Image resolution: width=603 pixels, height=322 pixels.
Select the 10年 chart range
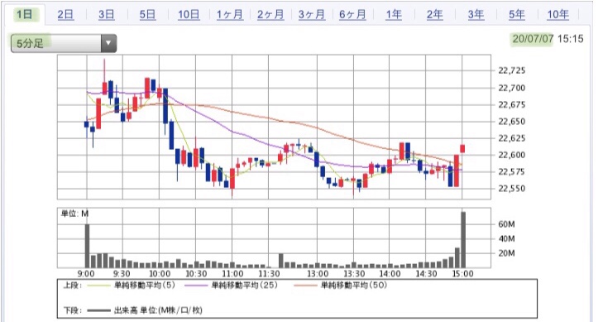[x=558, y=15]
